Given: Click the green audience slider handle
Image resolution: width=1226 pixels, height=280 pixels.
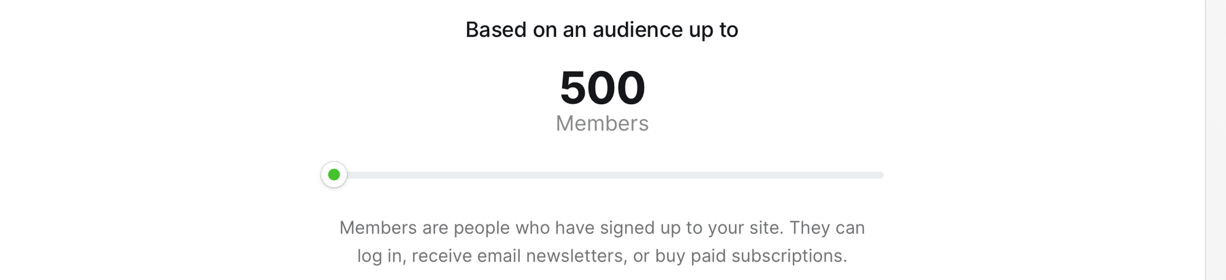Looking at the screenshot, I should point(334,175).
